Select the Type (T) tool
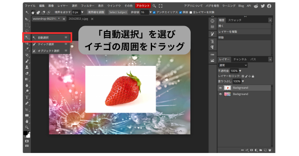This screenshot has height=156, width=299. pos(27,97)
